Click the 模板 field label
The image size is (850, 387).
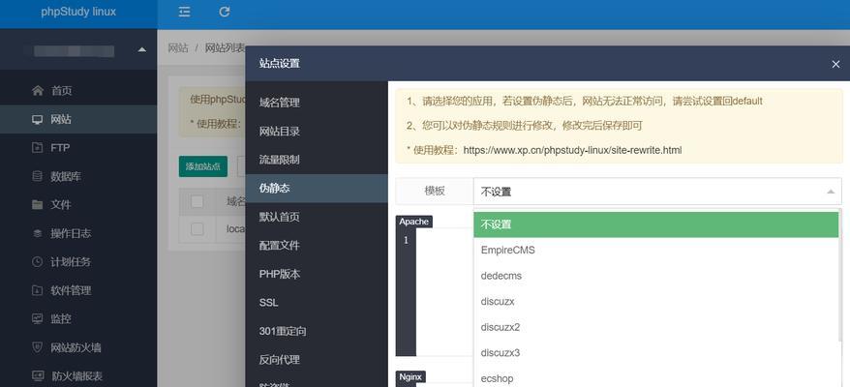435,191
